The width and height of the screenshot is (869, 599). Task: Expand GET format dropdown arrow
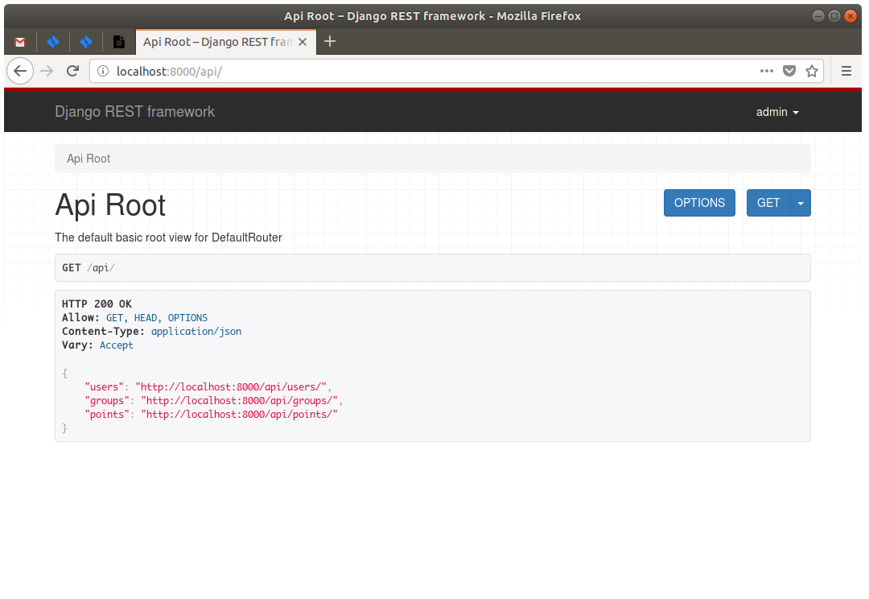point(801,203)
